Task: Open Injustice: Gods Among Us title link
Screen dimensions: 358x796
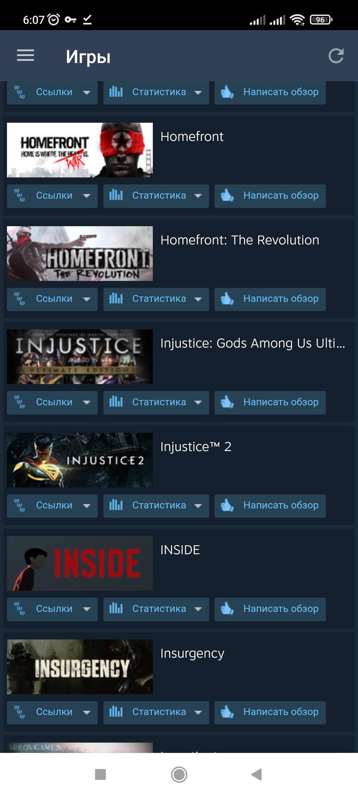Action: 253,343
